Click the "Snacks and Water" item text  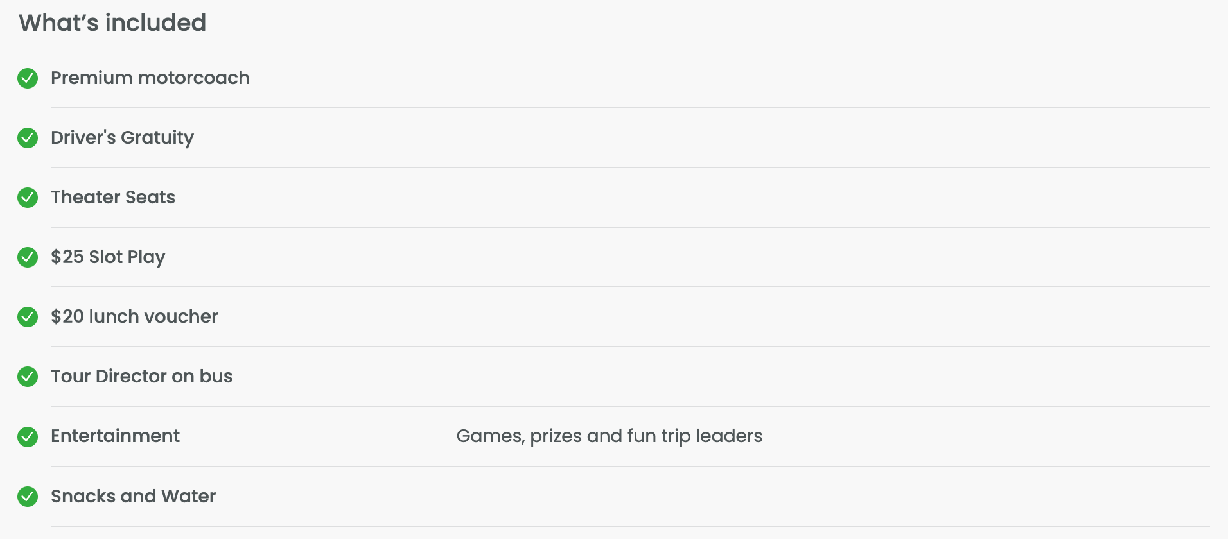coord(133,497)
